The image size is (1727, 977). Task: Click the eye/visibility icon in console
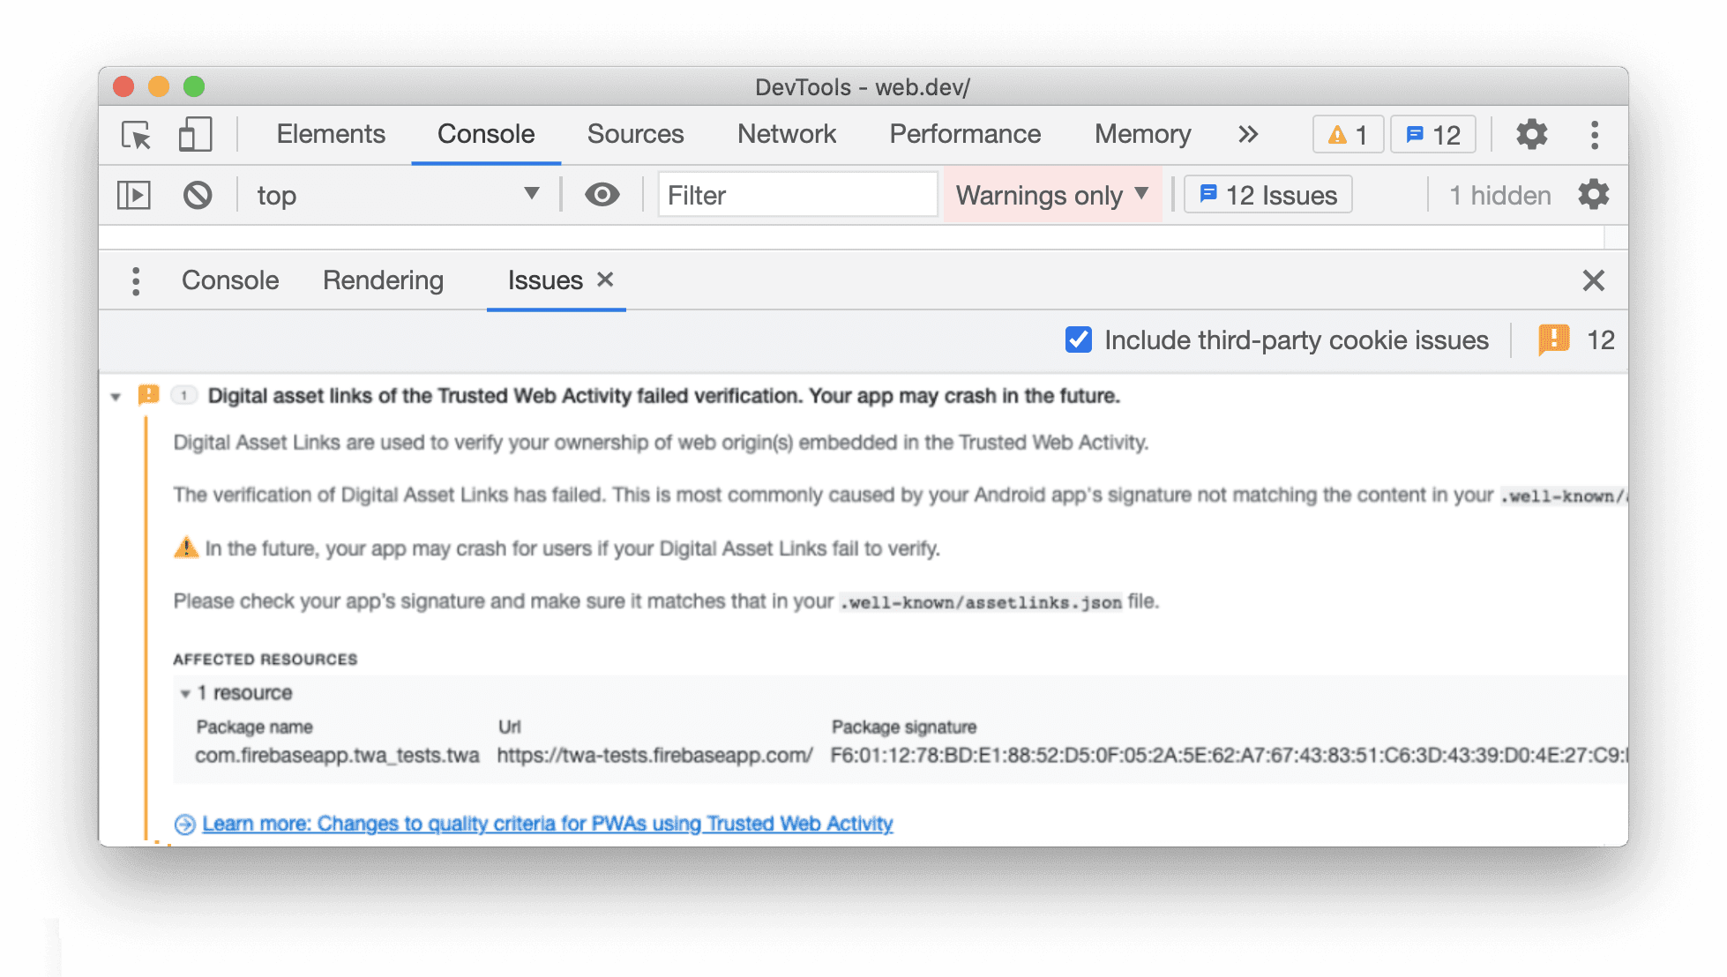tap(602, 195)
